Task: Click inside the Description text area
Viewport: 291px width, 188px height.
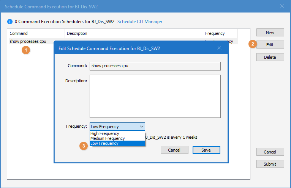Action: pos(155,96)
